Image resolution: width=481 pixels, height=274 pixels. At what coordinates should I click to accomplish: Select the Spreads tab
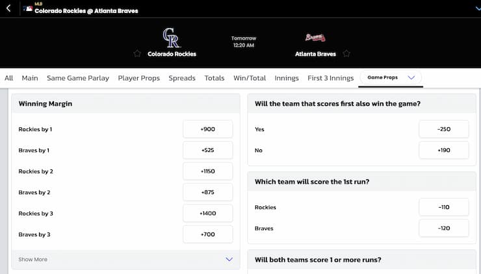point(182,78)
